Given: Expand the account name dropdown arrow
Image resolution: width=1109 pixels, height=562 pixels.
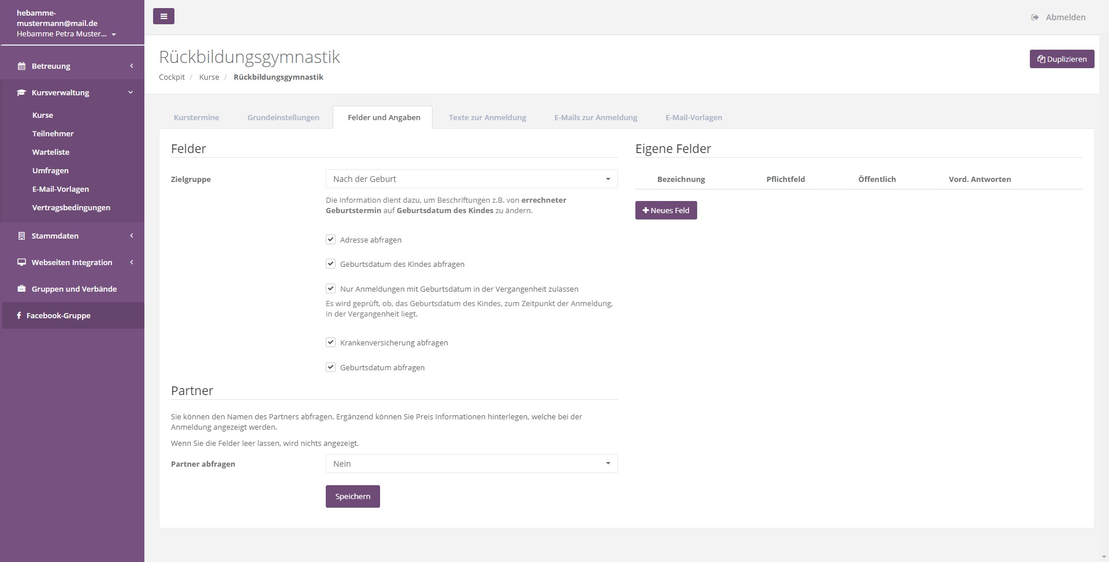Looking at the screenshot, I should (x=114, y=34).
